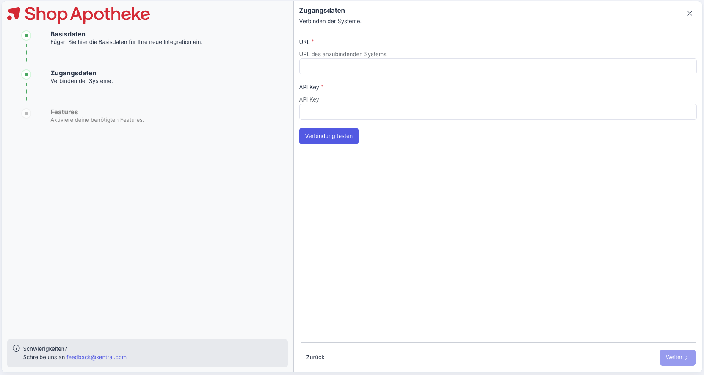The height and width of the screenshot is (375, 704).
Task: Click the info icon beside Schwierigkeiten
Action: [x=16, y=348]
